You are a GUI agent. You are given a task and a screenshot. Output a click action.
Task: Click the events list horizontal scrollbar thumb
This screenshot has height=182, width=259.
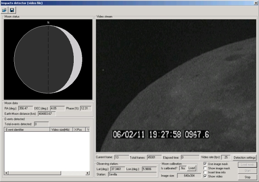tap(34, 173)
